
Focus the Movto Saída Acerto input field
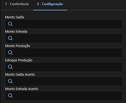click(x=64, y=81)
